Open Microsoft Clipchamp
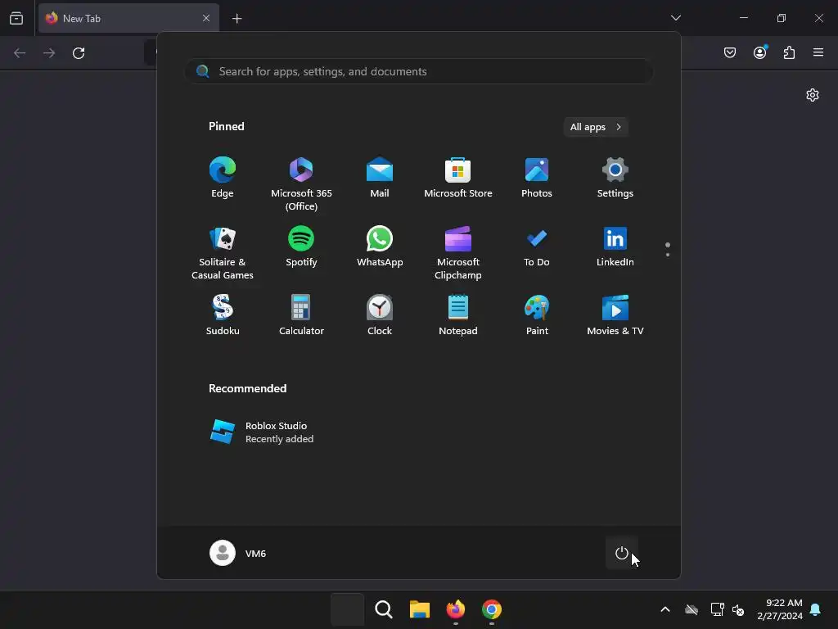The image size is (838, 629). point(458,252)
